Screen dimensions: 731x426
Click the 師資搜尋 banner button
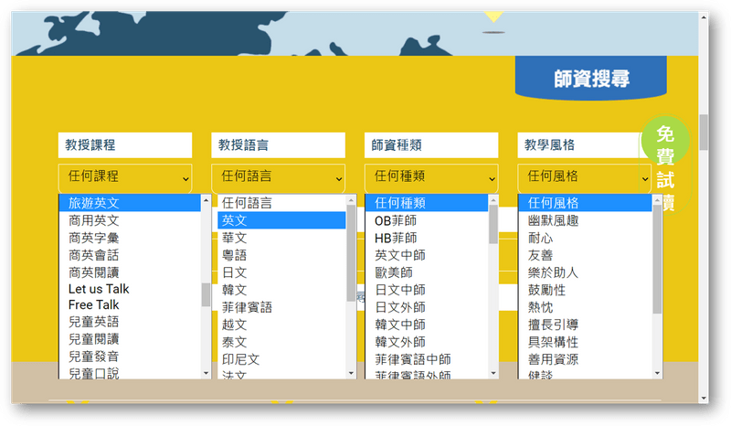pyautogui.click(x=591, y=80)
